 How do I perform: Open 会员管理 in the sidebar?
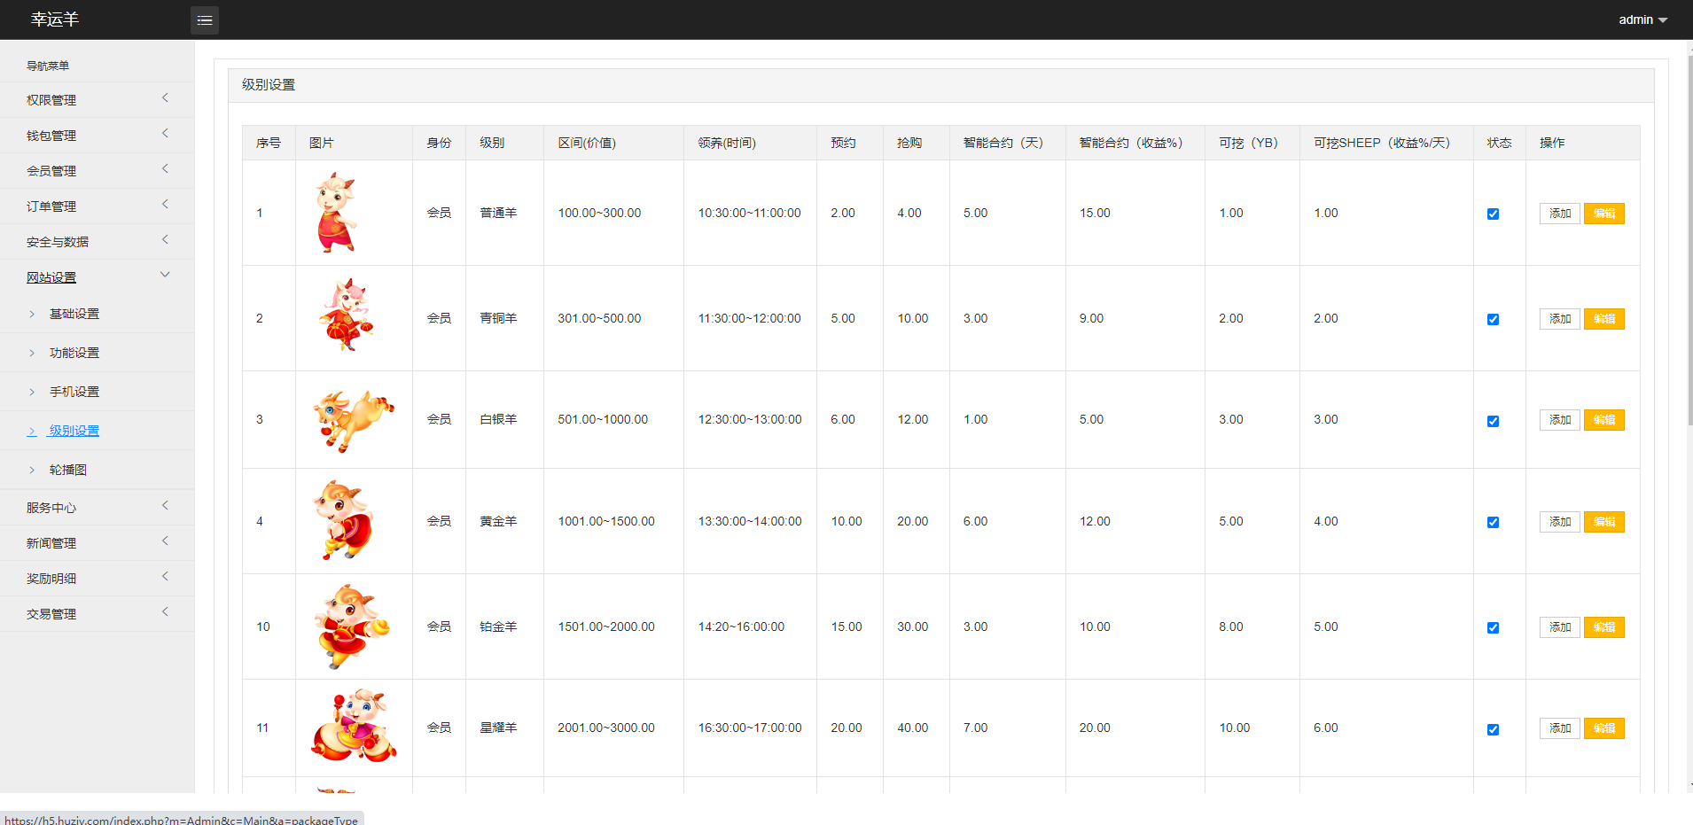point(51,171)
